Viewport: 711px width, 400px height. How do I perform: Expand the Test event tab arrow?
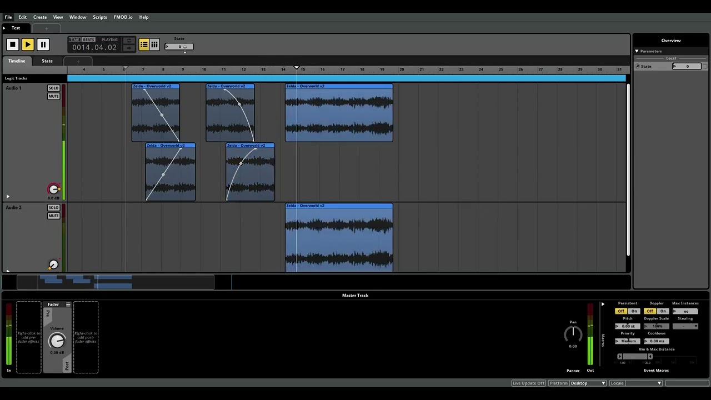4,28
